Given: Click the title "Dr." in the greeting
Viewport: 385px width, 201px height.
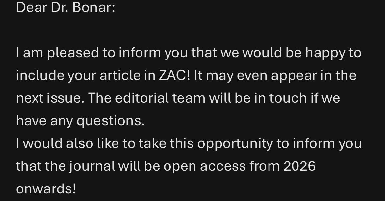Looking at the screenshot, I should click(x=59, y=7).
